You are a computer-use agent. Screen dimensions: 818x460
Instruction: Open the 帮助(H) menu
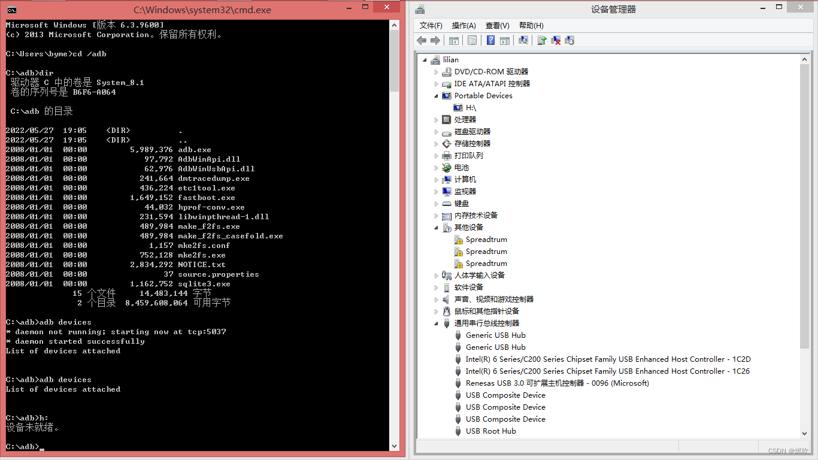[x=531, y=25]
